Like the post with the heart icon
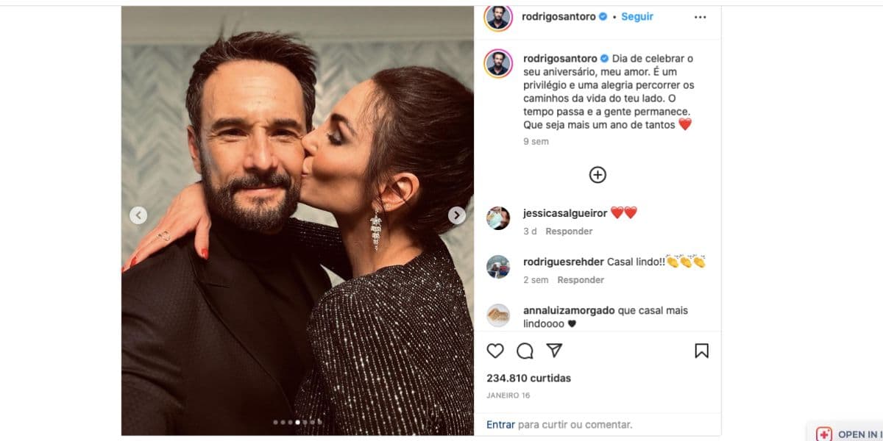 (x=495, y=351)
